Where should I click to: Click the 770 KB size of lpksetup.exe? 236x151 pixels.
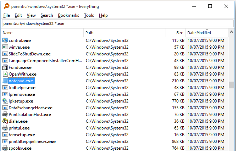click(178, 101)
